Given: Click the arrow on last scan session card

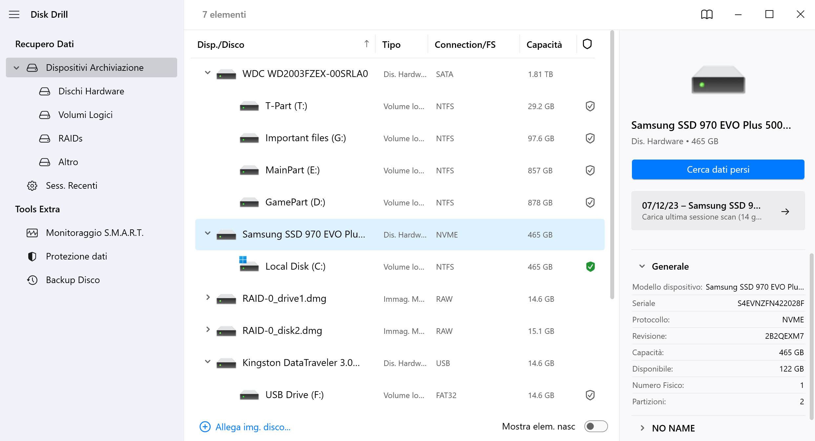Looking at the screenshot, I should (x=785, y=212).
